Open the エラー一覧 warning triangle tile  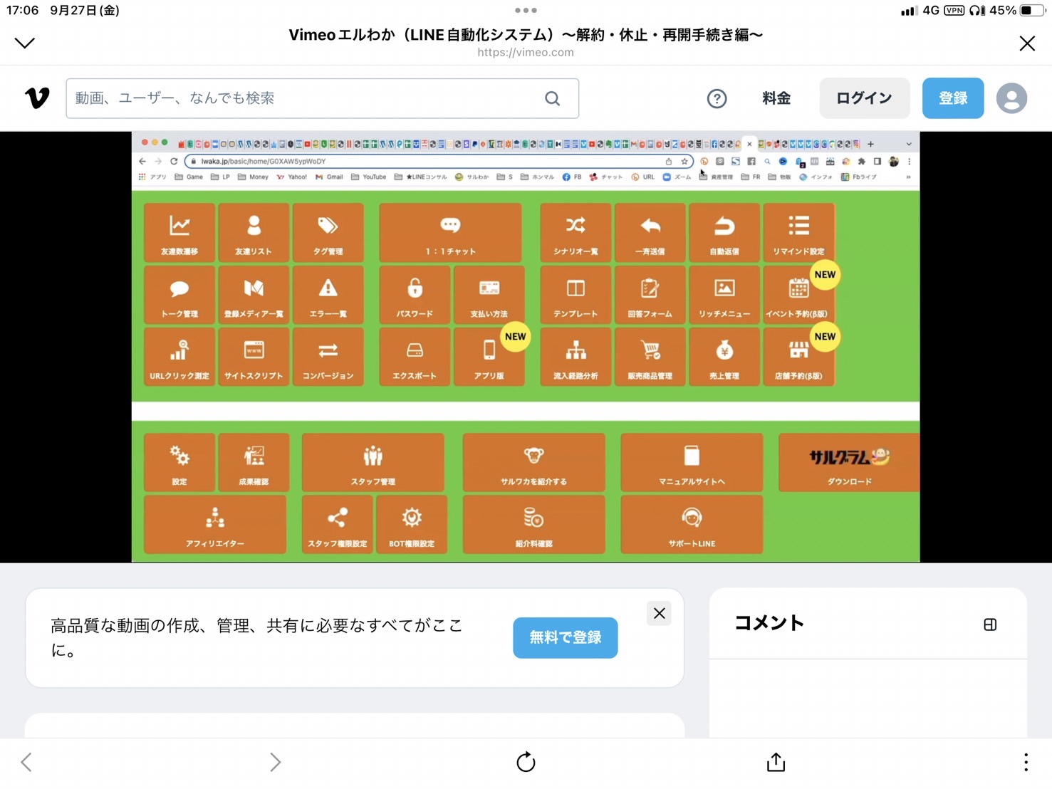[328, 294]
